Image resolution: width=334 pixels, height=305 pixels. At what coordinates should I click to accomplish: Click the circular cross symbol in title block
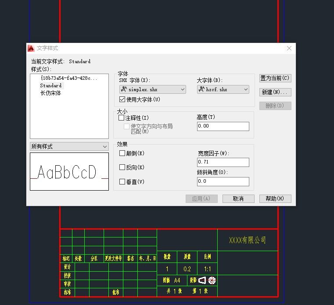click(x=212, y=280)
